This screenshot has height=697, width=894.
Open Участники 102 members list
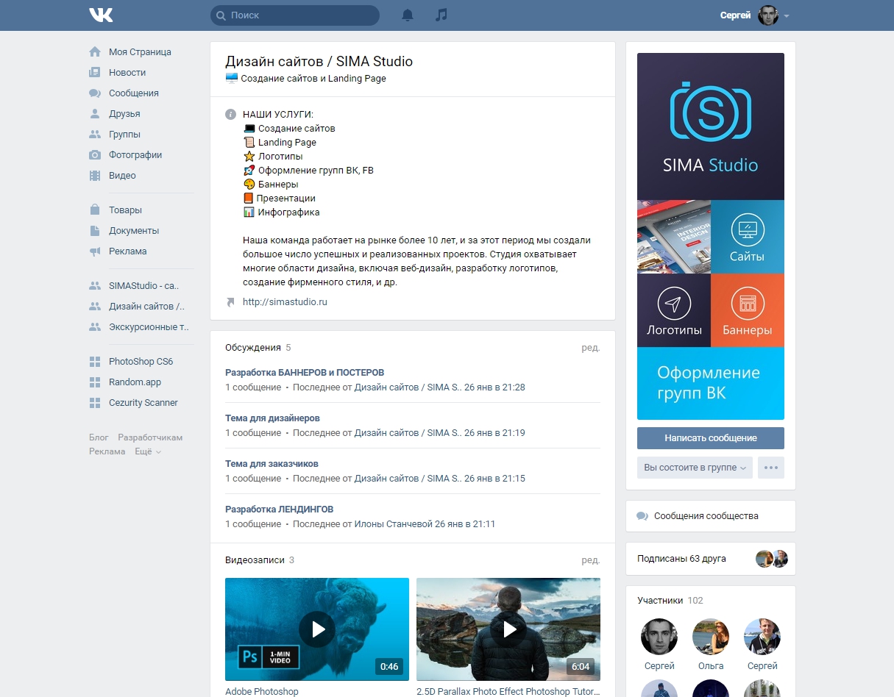[670, 601]
